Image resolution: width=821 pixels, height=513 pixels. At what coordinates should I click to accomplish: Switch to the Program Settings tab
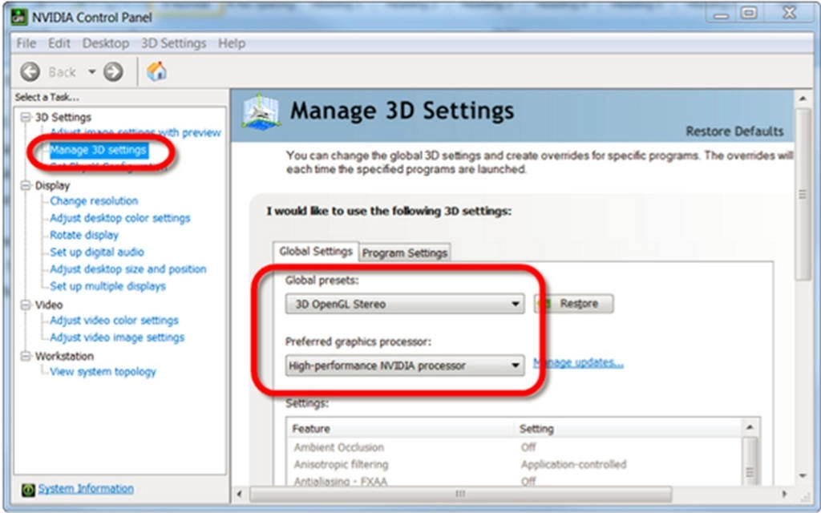tap(404, 252)
